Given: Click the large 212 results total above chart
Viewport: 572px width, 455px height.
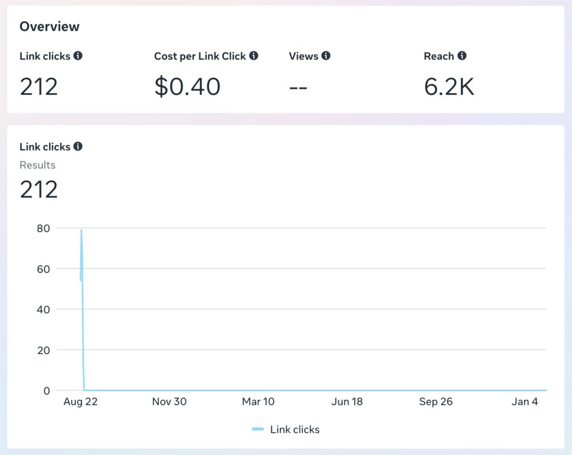Looking at the screenshot, I should click(x=39, y=190).
